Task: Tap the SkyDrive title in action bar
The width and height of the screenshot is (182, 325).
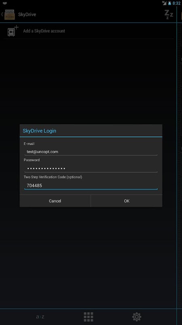Action: point(27,15)
